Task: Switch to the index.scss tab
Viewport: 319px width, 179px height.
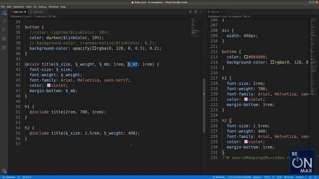Action: (x=18, y=12)
